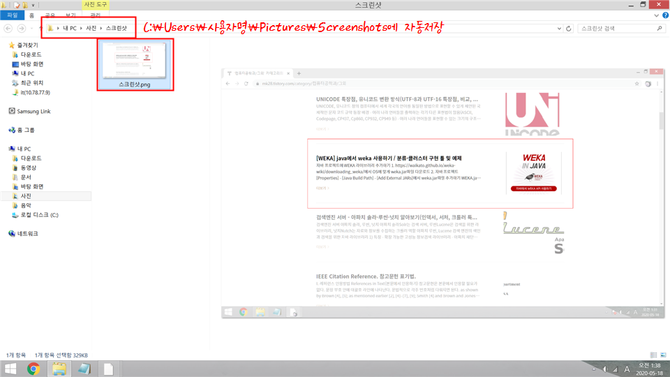Show hidden tray icons arrow
The image size is (670, 377).
pyautogui.click(x=594, y=369)
